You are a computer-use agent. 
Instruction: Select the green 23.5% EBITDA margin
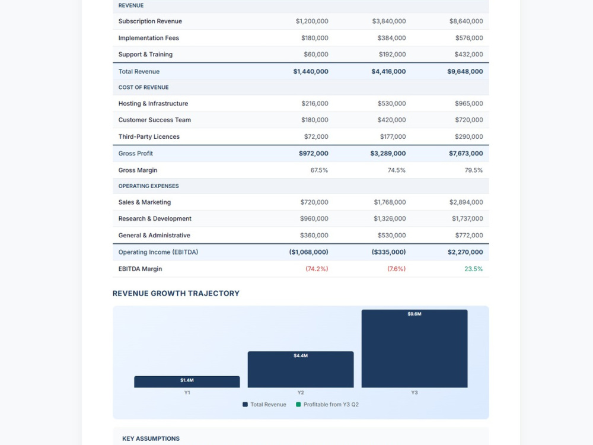click(x=473, y=269)
